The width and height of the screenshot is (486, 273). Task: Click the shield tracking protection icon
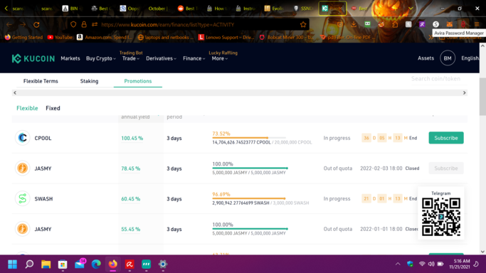point(73,24)
